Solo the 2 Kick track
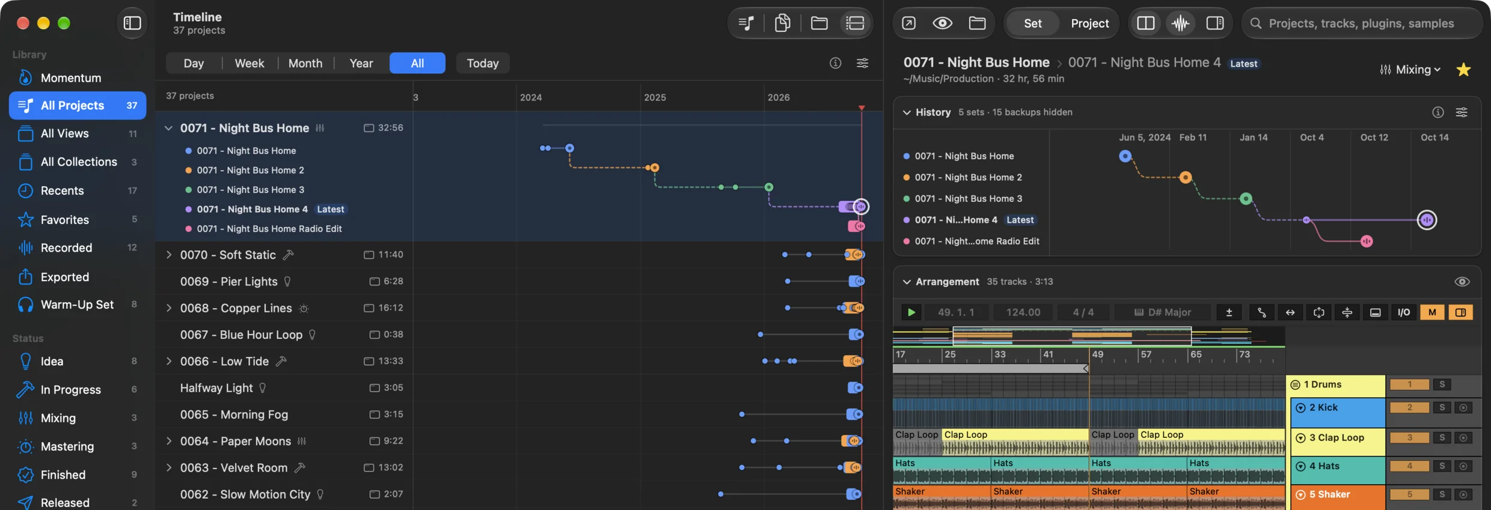The width and height of the screenshot is (1491, 510). click(x=1442, y=408)
